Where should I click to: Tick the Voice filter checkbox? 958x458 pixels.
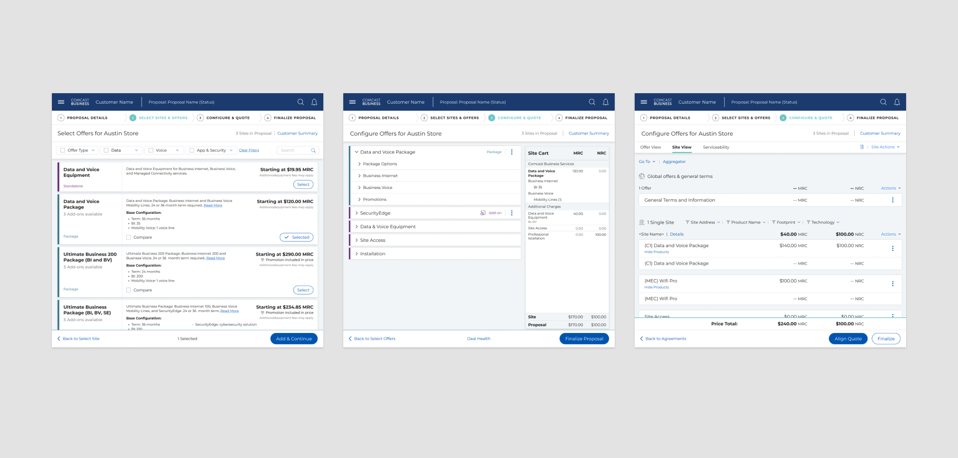coord(151,150)
